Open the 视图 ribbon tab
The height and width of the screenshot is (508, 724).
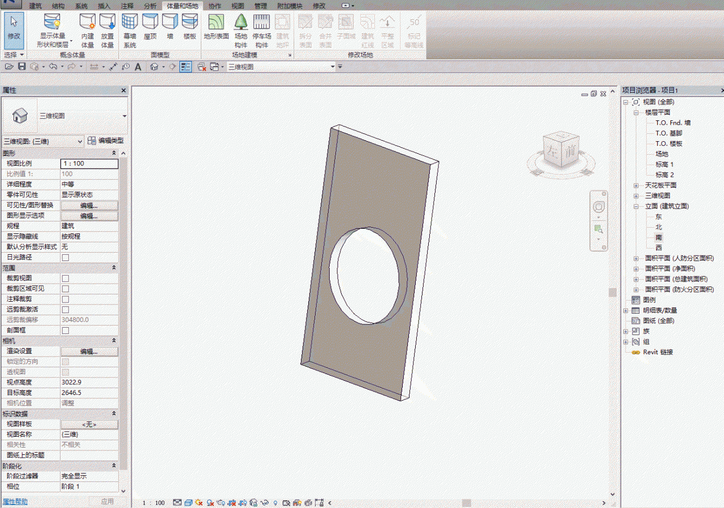coord(238,6)
